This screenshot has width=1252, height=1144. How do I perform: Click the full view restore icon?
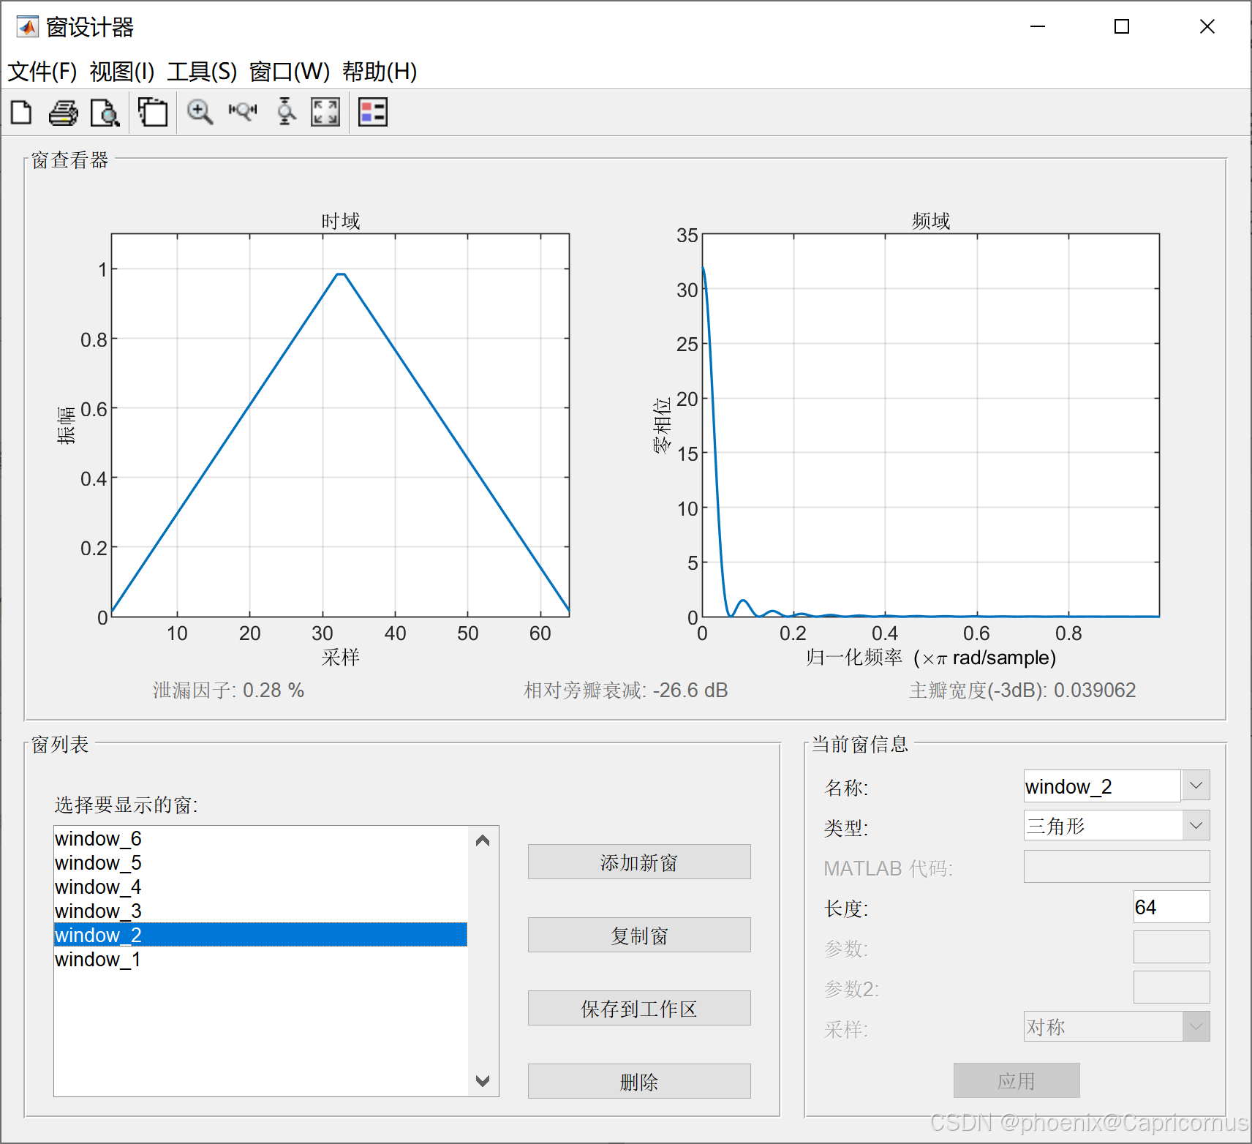(x=325, y=113)
